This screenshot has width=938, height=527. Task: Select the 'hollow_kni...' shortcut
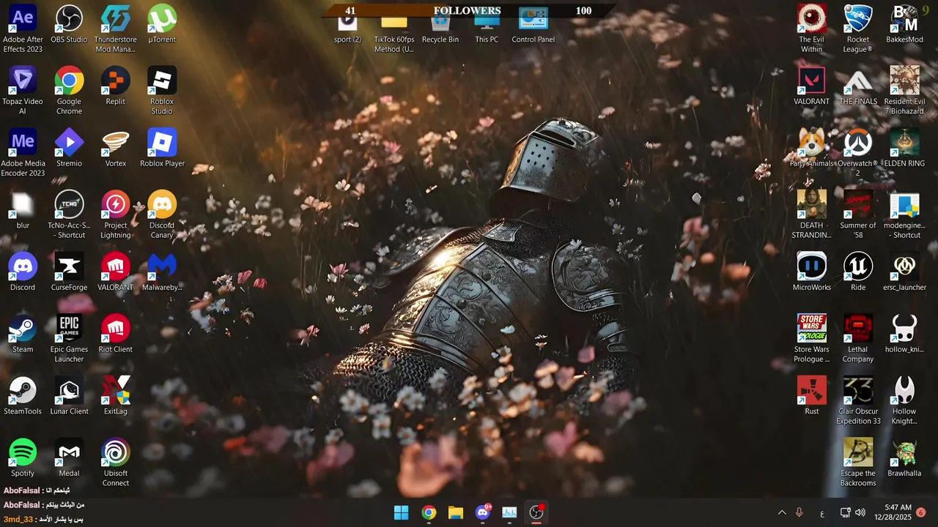[x=904, y=334]
